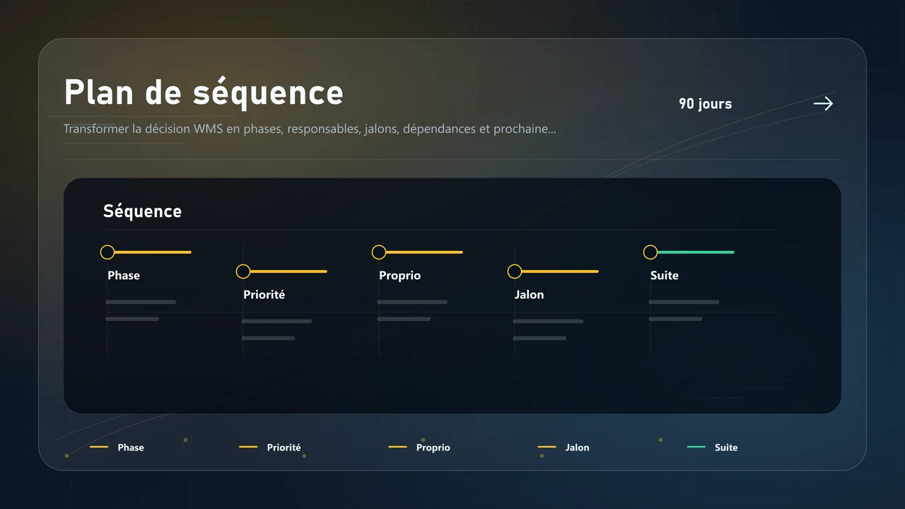The width and height of the screenshot is (905, 509).
Task: Click the Proprio step label in timeline
Action: (399, 276)
